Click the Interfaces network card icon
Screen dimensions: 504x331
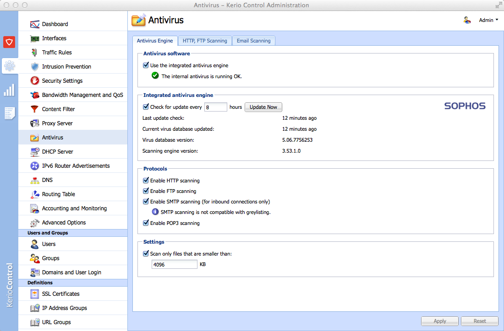[x=35, y=38]
